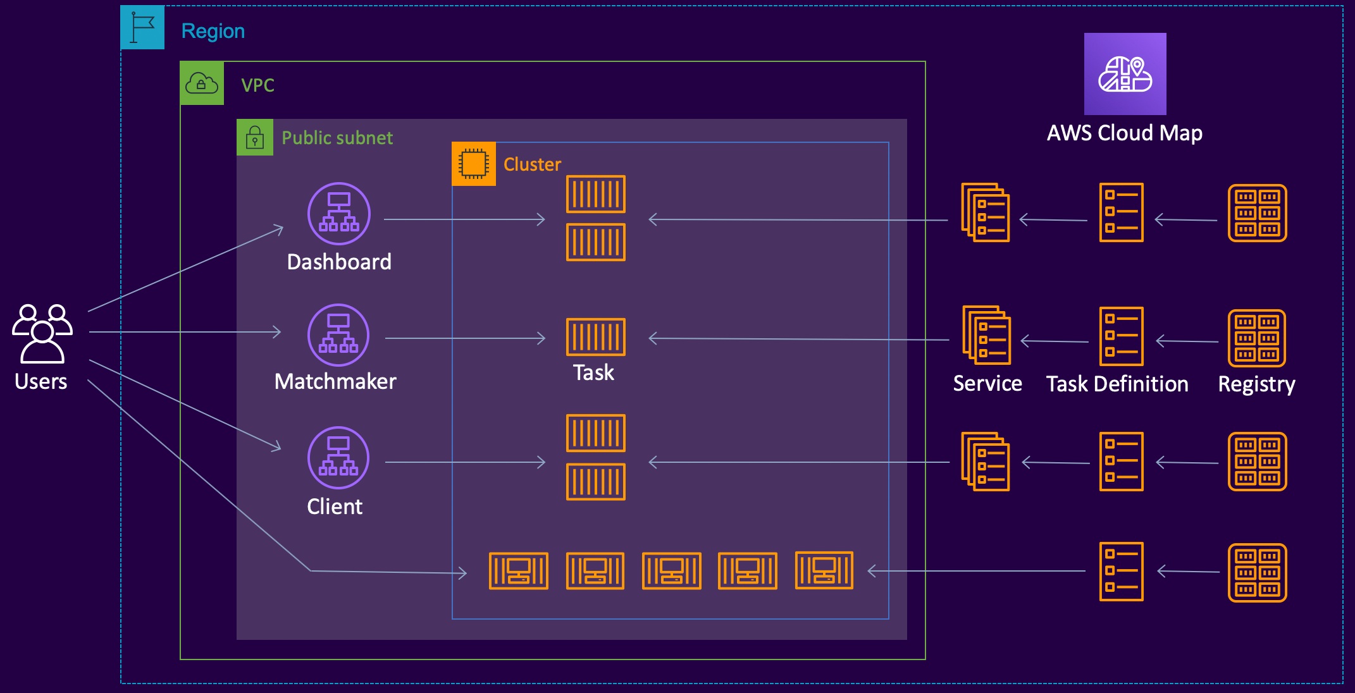Viewport: 1355px width, 693px height.
Task: Click the Registry icon in Client row
Action: [x=1258, y=462]
